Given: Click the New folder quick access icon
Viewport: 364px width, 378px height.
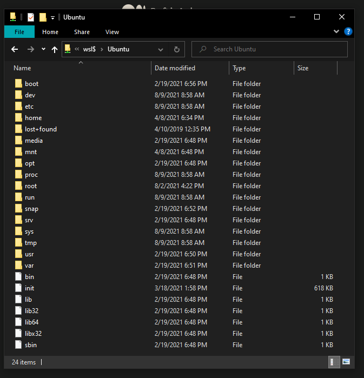Looking at the screenshot, I should click(x=43, y=17).
